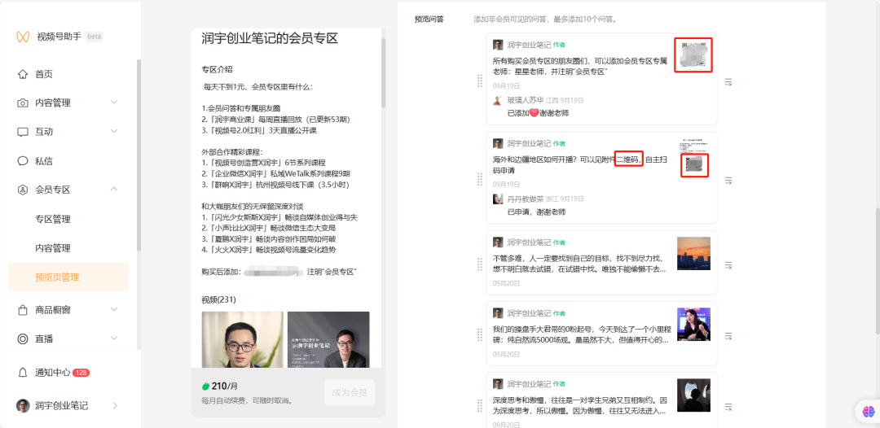880x428 pixels.
Task: Expand the 商品橱窗 menu chevron
Action: [114, 309]
